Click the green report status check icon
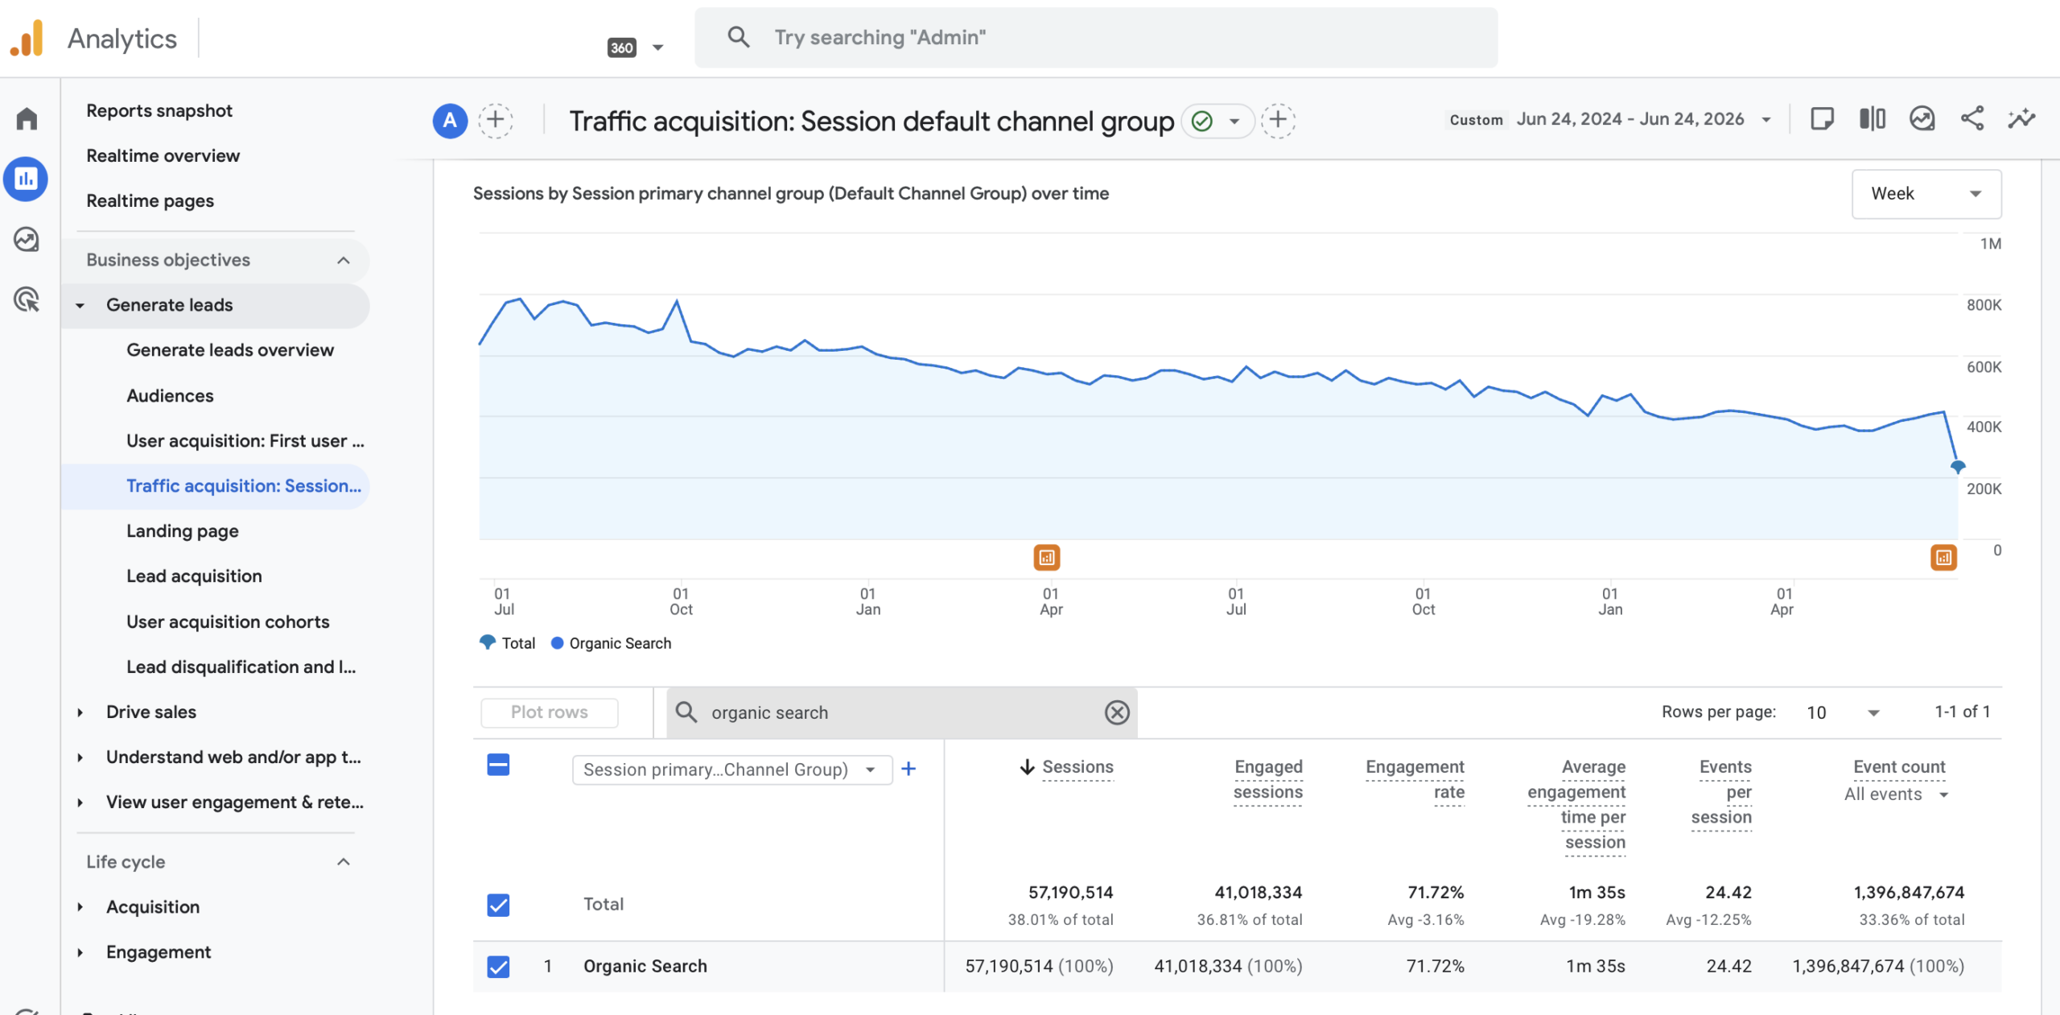 click(x=1202, y=121)
